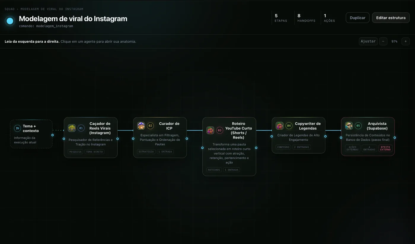Zoom in with the plus button
The image size is (415, 244).
(x=406, y=41)
